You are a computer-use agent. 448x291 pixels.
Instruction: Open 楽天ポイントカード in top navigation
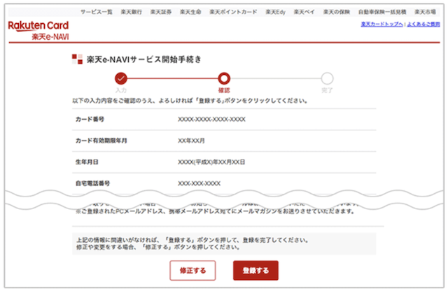tap(233, 12)
